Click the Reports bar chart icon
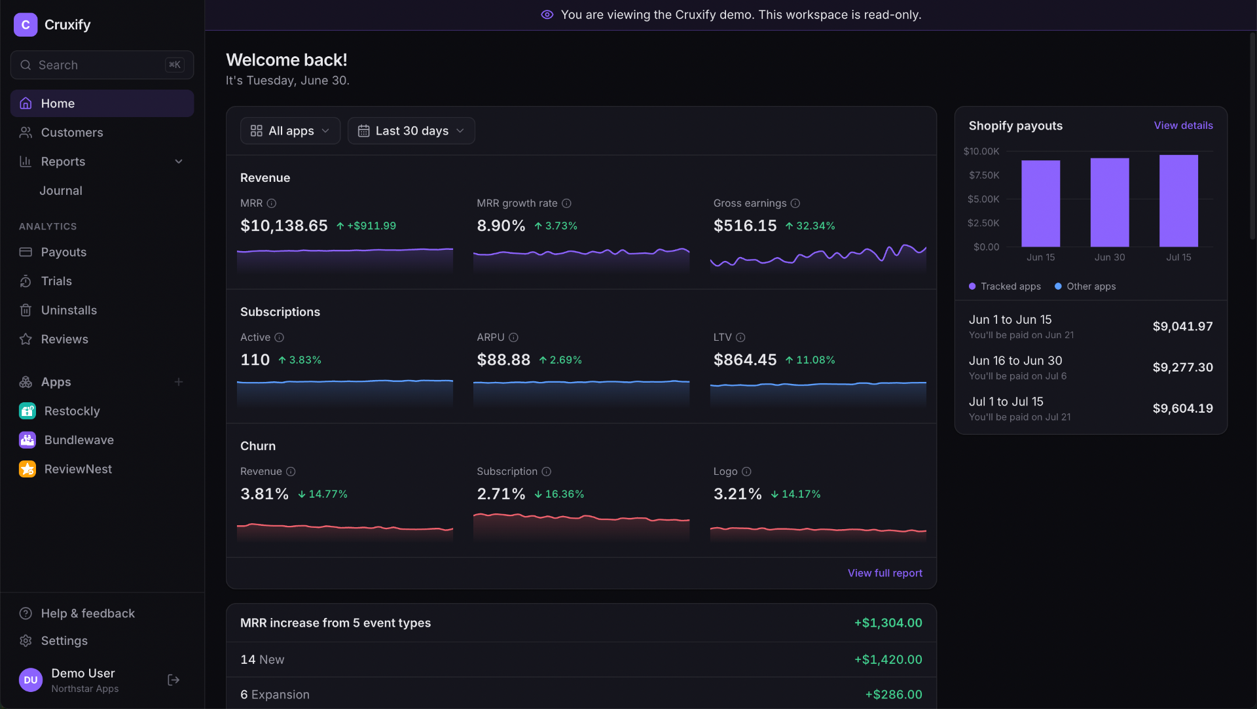Screen dimensions: 1257x709 point(26,162)
